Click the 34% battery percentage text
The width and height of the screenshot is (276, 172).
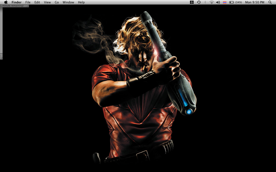[239, 2]
